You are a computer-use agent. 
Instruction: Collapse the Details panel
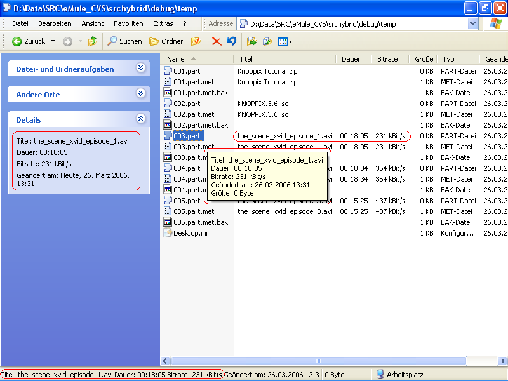[x=141, y=119]
